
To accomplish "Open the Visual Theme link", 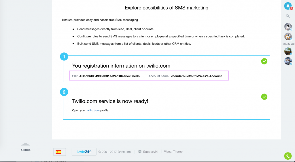I will point(173,151).
